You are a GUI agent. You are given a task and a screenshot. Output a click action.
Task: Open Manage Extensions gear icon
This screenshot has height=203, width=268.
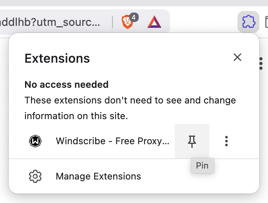pyautogui.click(x=35, y=176)
